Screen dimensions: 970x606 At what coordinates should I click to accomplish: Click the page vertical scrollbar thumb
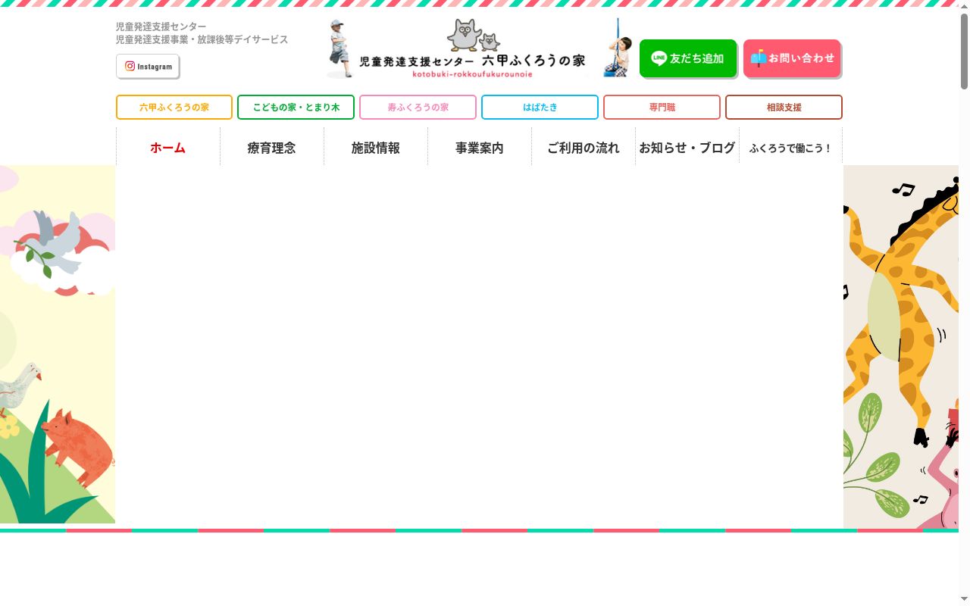coord(964,52)
